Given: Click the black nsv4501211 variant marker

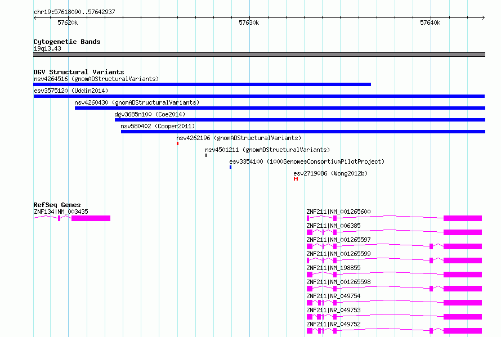Looking at the screenshot, I should point(206,155).
